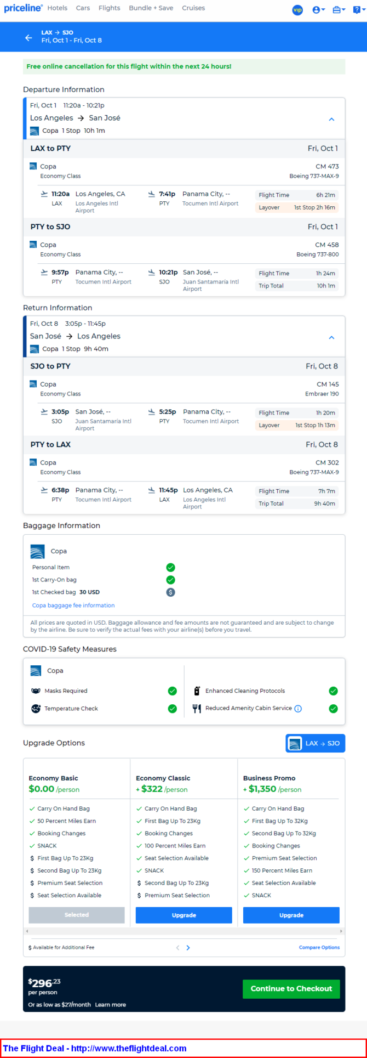Viewport: 367px width, 1058px height.
Task: Click the $296.23 per person price
Action: (44, 983)
